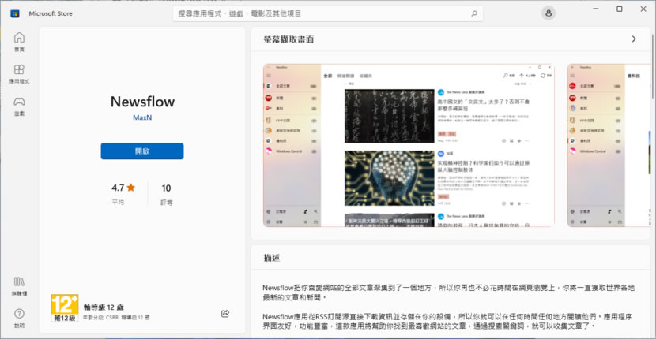Open the Help section in sidebar
Image resolution: width=656 pixels, height=339 pixels.
tap(19, 319)
